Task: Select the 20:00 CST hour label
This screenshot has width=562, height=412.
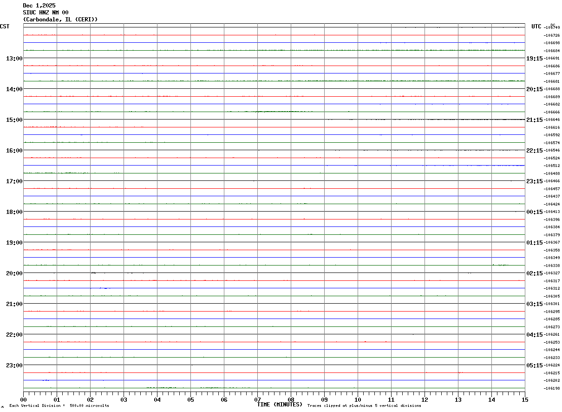Action: (x=14, y=273)
